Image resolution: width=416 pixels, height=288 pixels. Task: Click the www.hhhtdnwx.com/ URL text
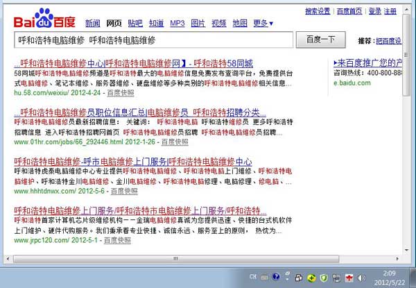pyautogui.click(x=45, y=191)
